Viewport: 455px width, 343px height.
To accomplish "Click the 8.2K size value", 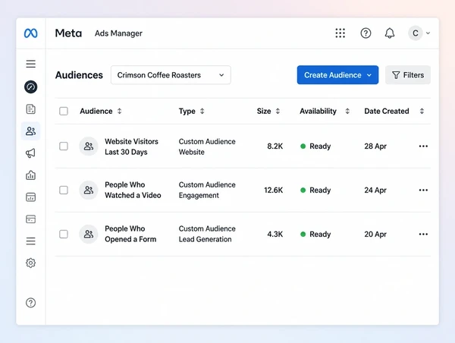I will (275, 146).
